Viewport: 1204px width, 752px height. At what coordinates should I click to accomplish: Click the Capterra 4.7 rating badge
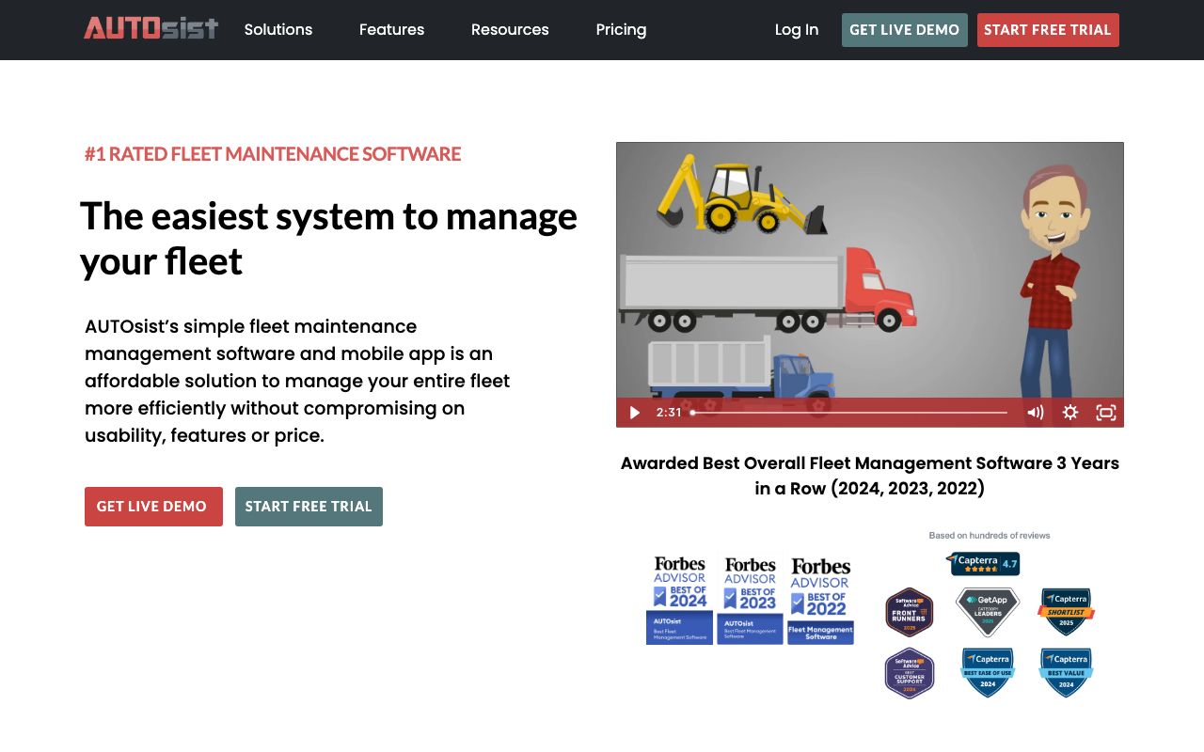(x=983, y=564)
